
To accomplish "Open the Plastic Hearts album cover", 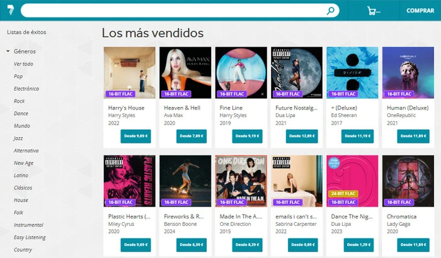I will click(x=129, y=181).
